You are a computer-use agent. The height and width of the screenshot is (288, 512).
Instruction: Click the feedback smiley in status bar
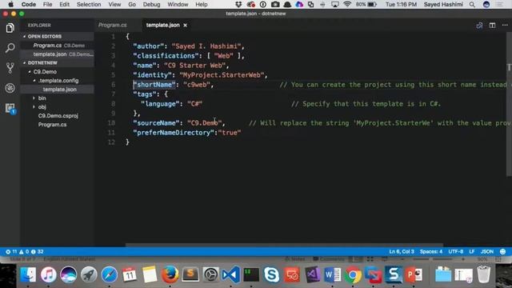(x=502, y=251)
